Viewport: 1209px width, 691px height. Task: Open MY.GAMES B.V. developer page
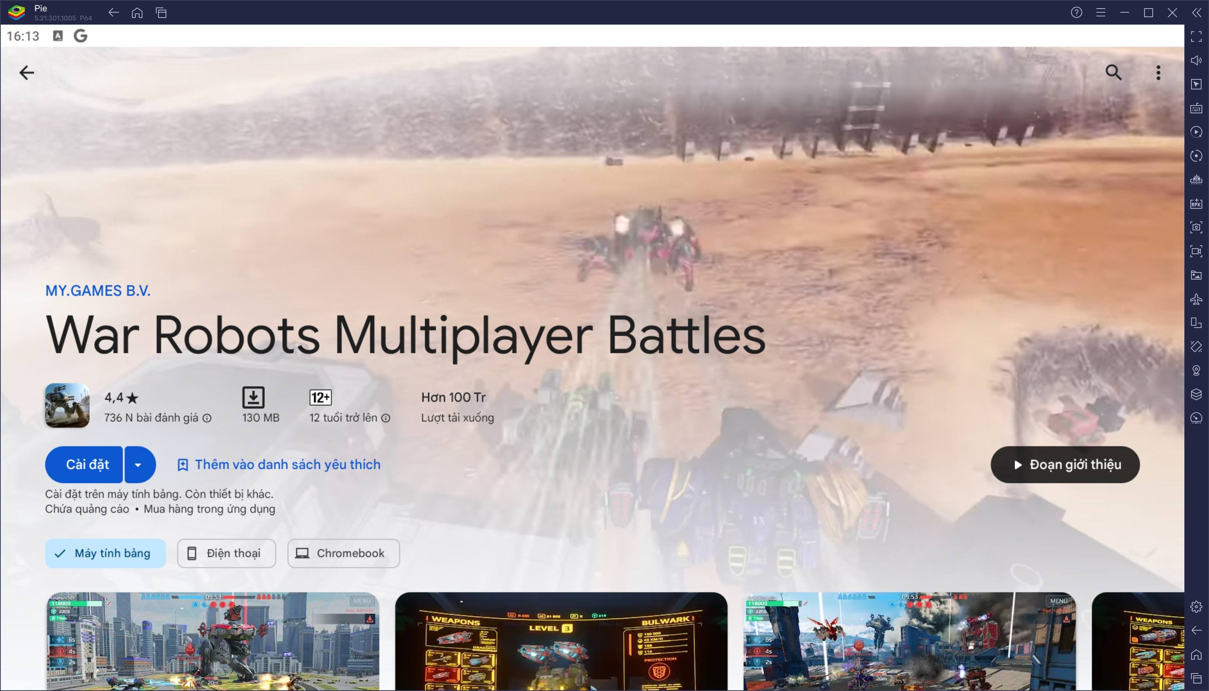(x=98, y=290)
